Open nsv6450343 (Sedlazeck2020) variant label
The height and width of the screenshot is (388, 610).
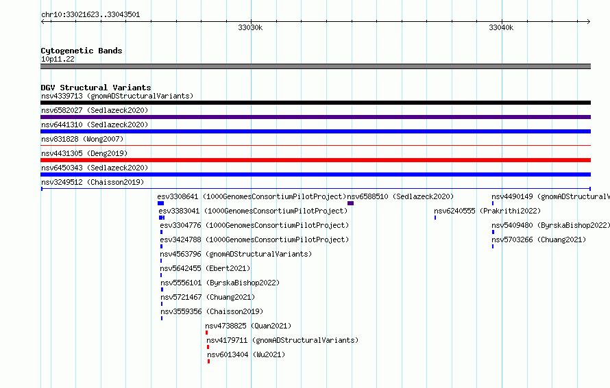pos(95,168)
